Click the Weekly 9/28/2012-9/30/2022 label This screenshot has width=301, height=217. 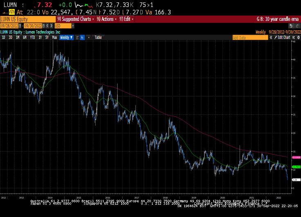pyautogui.click(x=278, y=32)
